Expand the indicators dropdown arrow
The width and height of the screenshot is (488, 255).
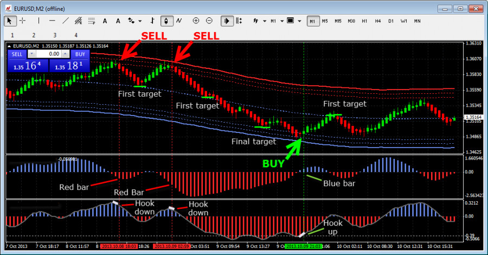pos(265,21)
